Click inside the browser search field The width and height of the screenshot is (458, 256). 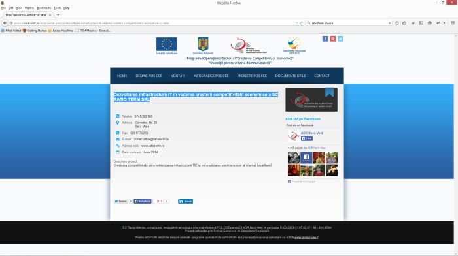pos(349,23)
